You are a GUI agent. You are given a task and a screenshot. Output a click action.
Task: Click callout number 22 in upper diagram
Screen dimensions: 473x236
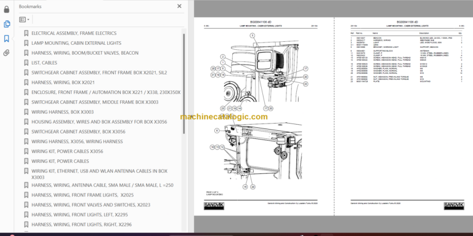[305, 84]
